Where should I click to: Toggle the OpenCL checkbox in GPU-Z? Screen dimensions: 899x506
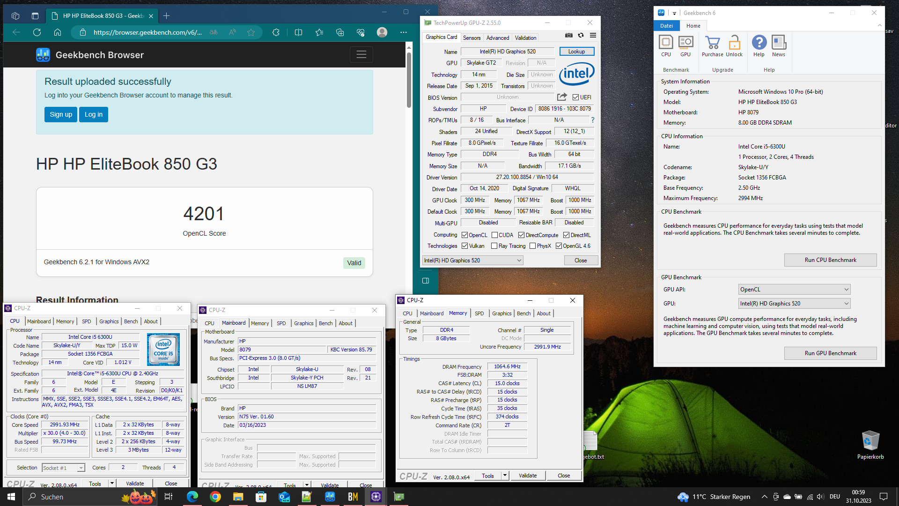point(464,235)
